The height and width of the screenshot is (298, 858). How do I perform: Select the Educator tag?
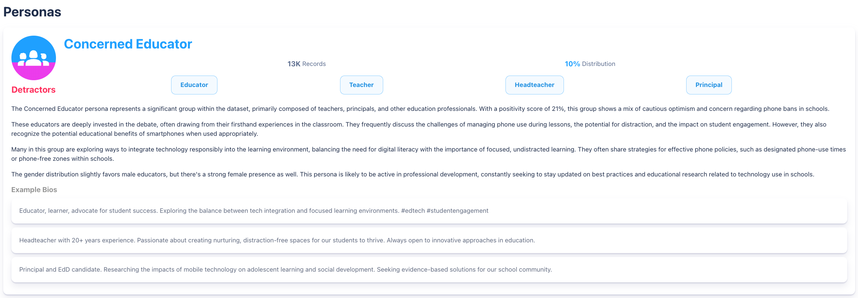pyautogui.click(x=194, y=85)
